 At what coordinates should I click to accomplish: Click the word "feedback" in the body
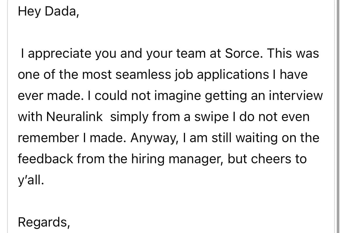point(45,159)
